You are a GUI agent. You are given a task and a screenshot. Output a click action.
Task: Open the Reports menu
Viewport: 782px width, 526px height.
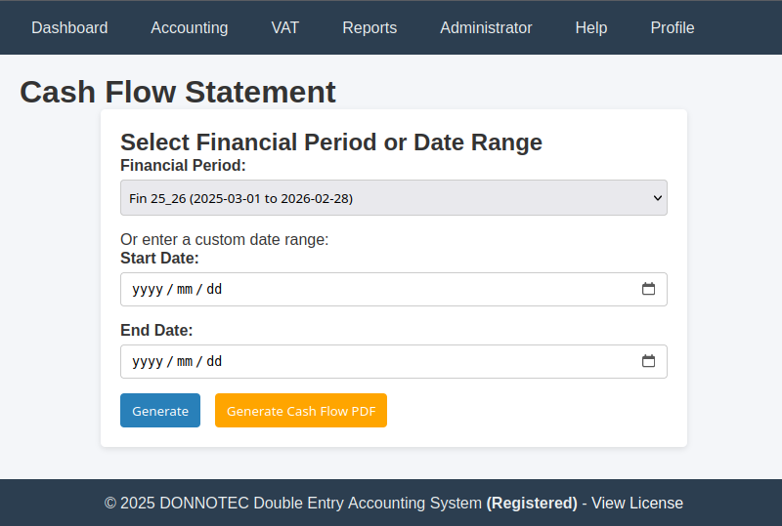coord(369,27)
